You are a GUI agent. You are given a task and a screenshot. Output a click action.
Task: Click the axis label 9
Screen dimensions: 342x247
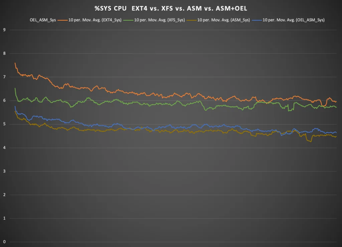[4, 30]
